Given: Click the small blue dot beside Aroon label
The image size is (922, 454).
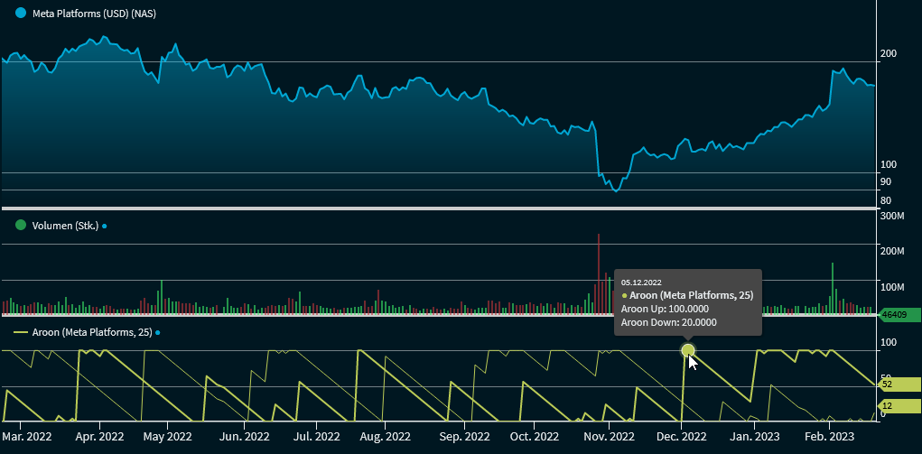Looking at the screenshot, I should pos(157,333).
